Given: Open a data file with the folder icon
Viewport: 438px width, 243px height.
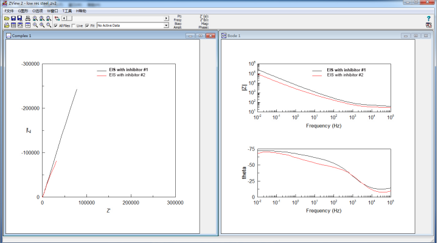Looking at the screenshot, I should pos(7,18).
